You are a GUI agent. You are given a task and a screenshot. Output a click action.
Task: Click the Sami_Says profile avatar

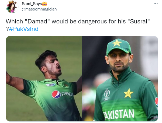pyautogui.click(x=12, y=7)
